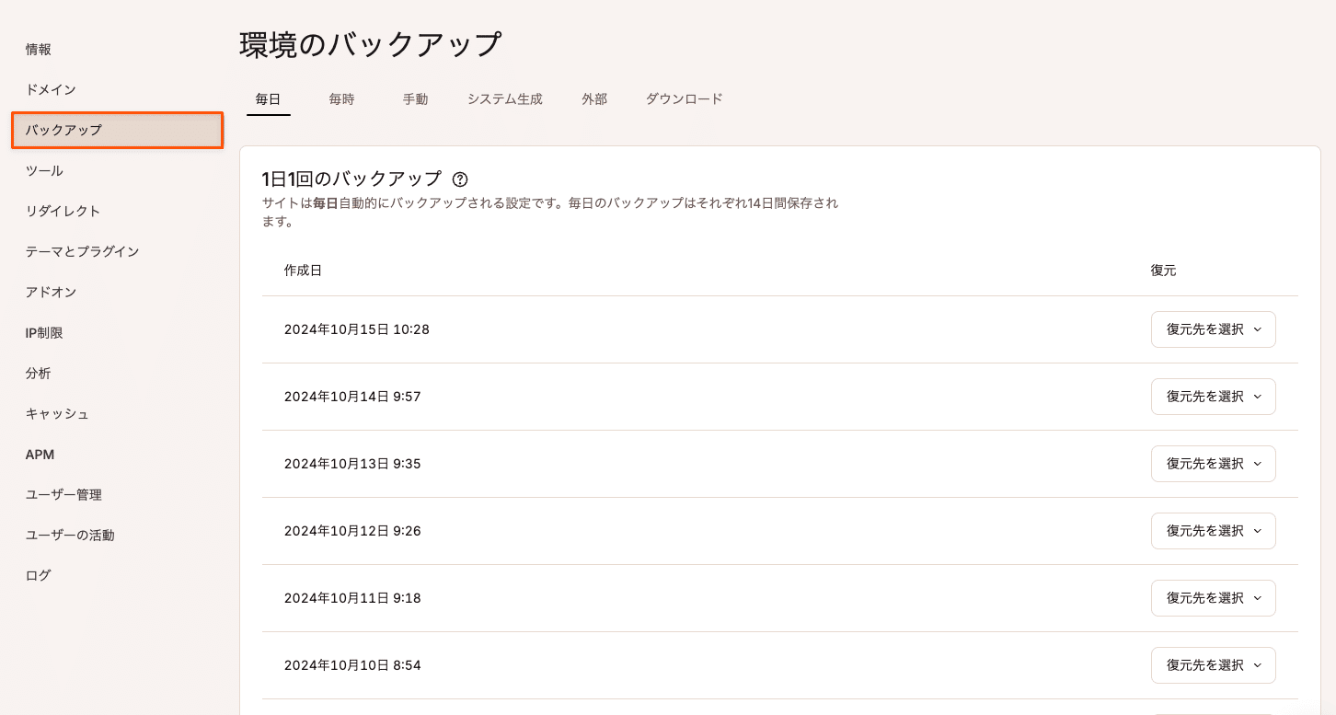The image size is (1336, 715).
Task: Select the 毎日 backups tab
Action: [x=268, y=98]
